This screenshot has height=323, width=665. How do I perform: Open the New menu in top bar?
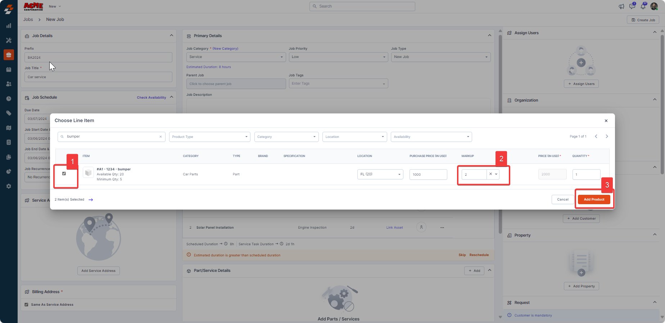[55, 6]
